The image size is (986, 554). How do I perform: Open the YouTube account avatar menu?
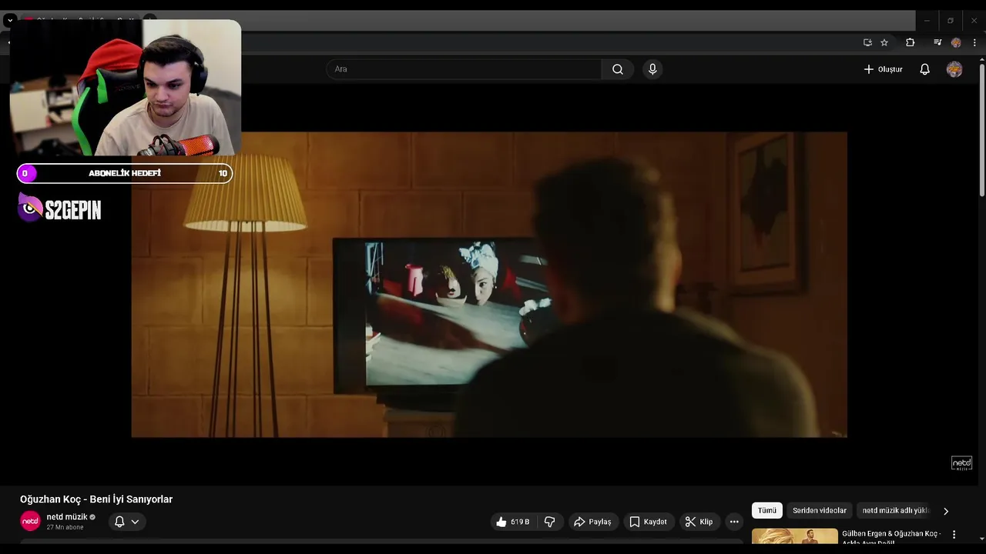tap(954, 69)
